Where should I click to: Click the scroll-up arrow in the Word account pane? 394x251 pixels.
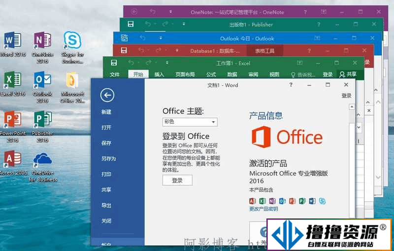point(352,107)
